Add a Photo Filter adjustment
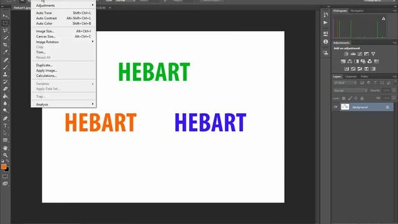The image size is (398, 224). click(x=363, y=61)
